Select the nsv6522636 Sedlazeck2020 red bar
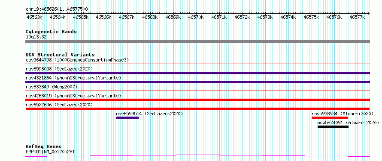Screen dimensions: 382x161 tap(197, 109)
